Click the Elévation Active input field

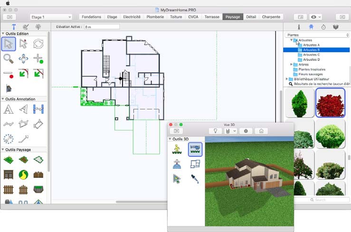click(102, 27)
